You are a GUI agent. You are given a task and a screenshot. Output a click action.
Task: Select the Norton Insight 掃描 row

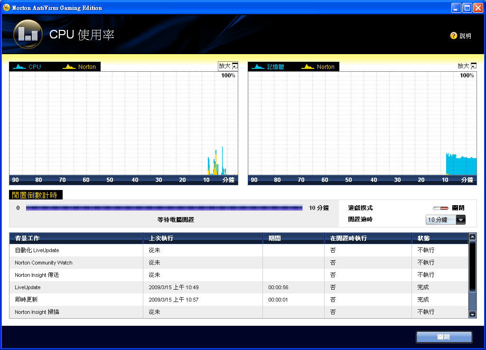(x=239, y=312)
